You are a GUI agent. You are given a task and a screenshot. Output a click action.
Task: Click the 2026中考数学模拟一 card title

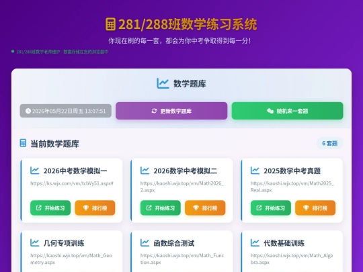click(75, 171)
